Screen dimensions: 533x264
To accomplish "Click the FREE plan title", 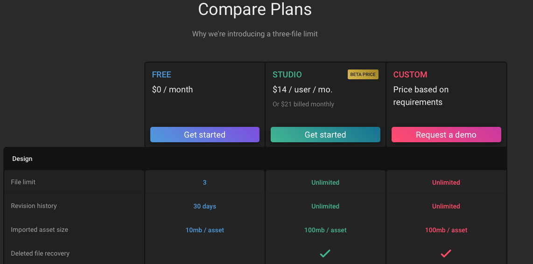I will click(161, 75).
